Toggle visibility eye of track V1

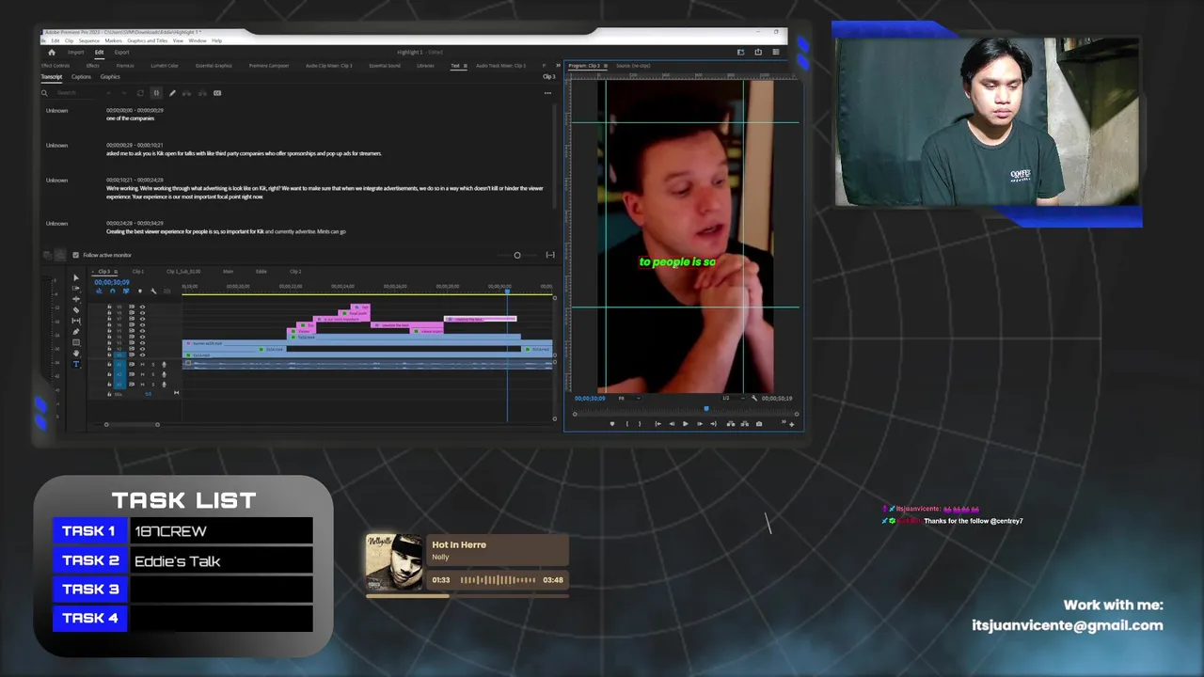pyautogui.click(x=143, y=355)
